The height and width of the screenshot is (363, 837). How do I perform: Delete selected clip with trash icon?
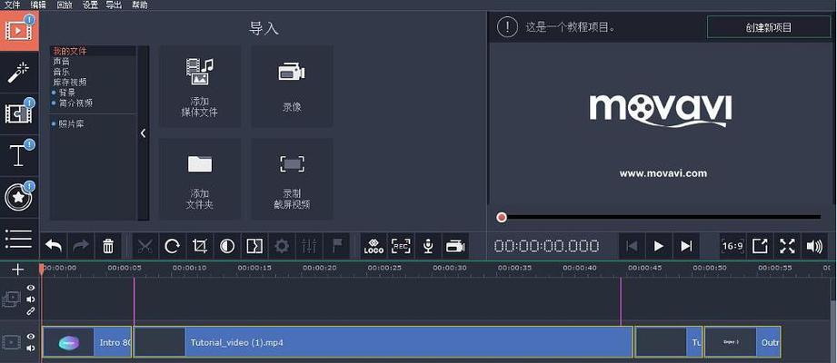[x=108, y=246]
